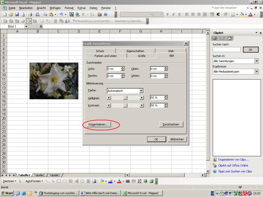Select the Rectangle drawing tool
263x197 pixels.
[59, 181]
